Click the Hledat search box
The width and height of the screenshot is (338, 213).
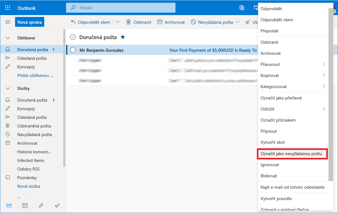123,8
